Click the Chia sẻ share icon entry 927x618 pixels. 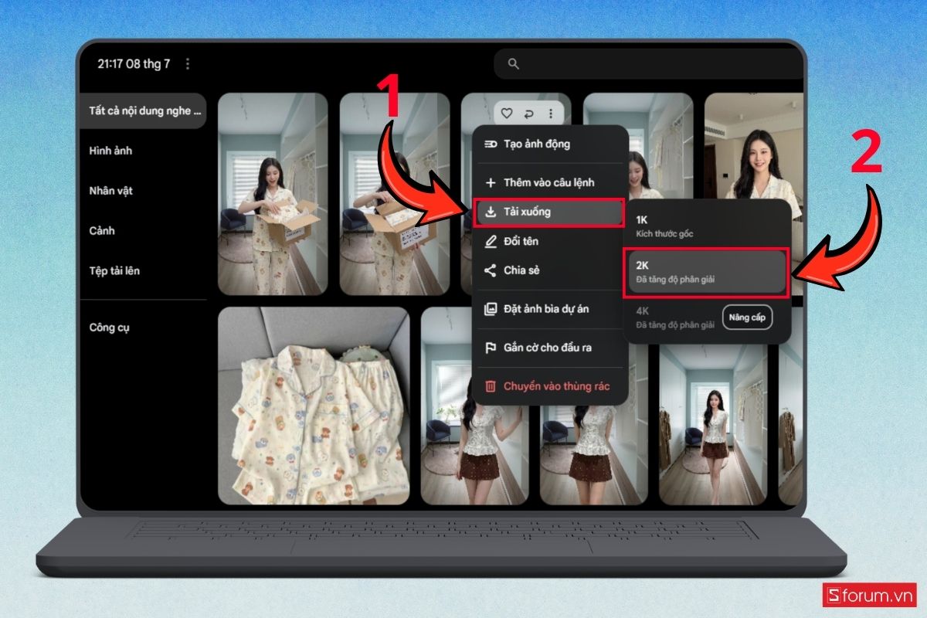[490, 270]
